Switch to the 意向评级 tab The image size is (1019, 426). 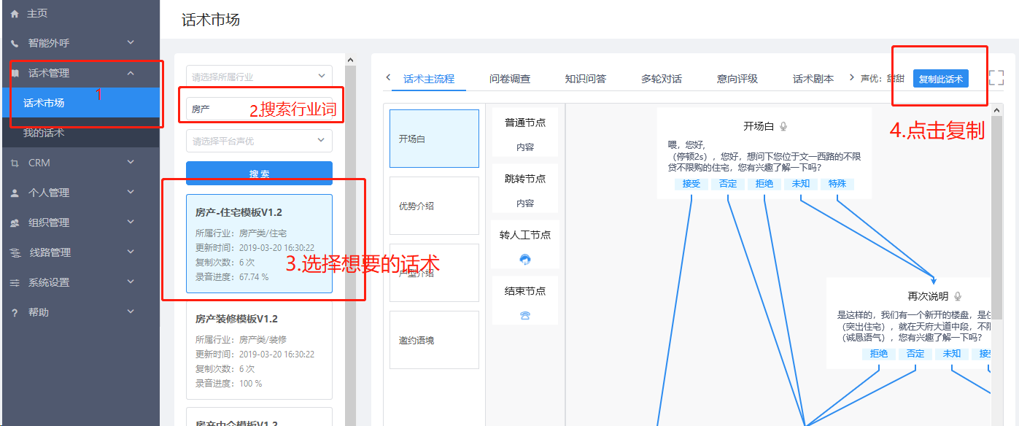737,79
